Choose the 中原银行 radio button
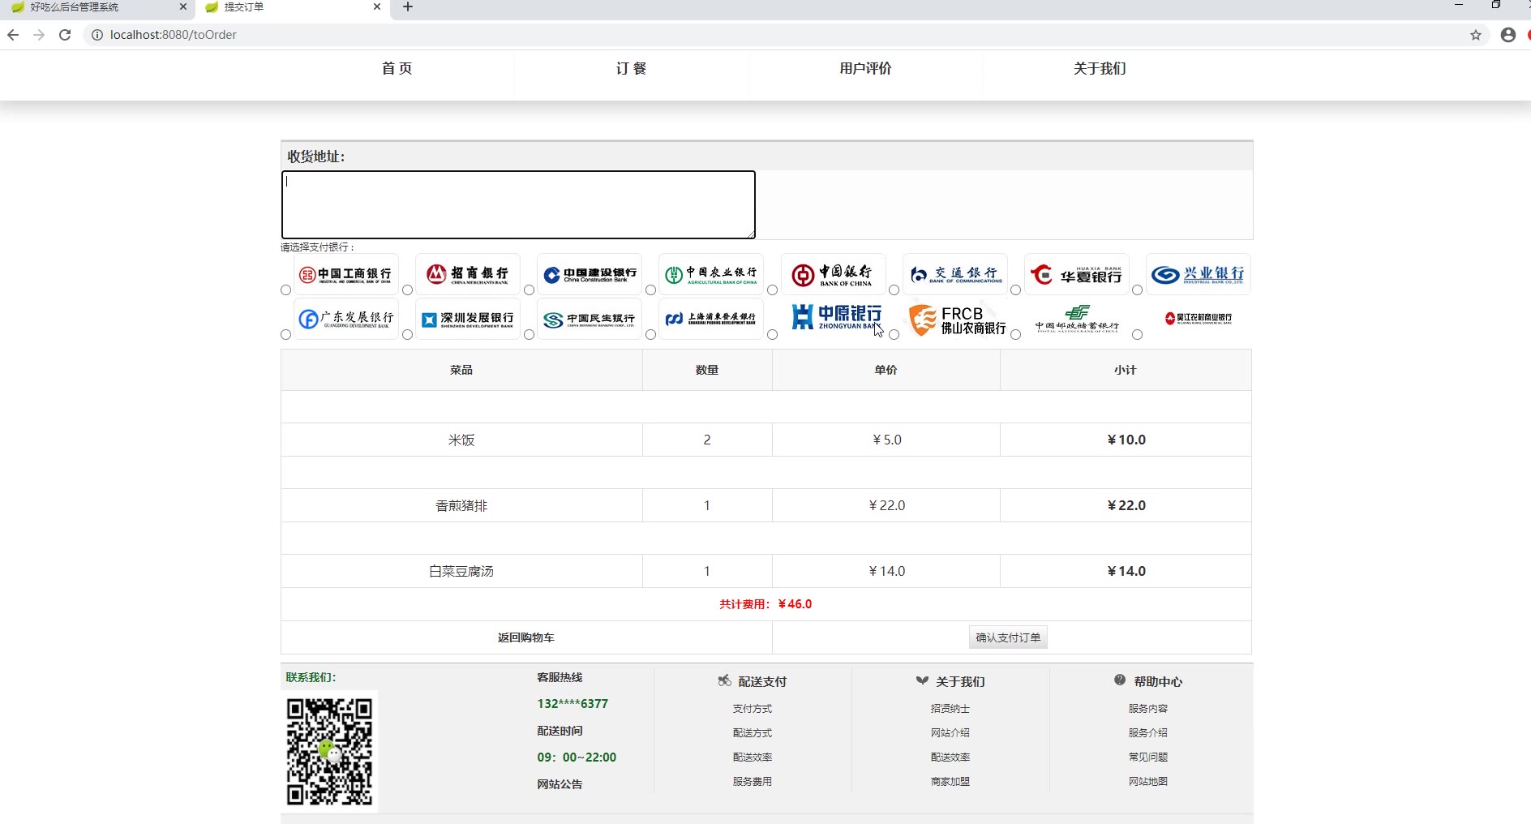Image resolution: width=1531 pixels, height=824 pixels. [772, 334]
